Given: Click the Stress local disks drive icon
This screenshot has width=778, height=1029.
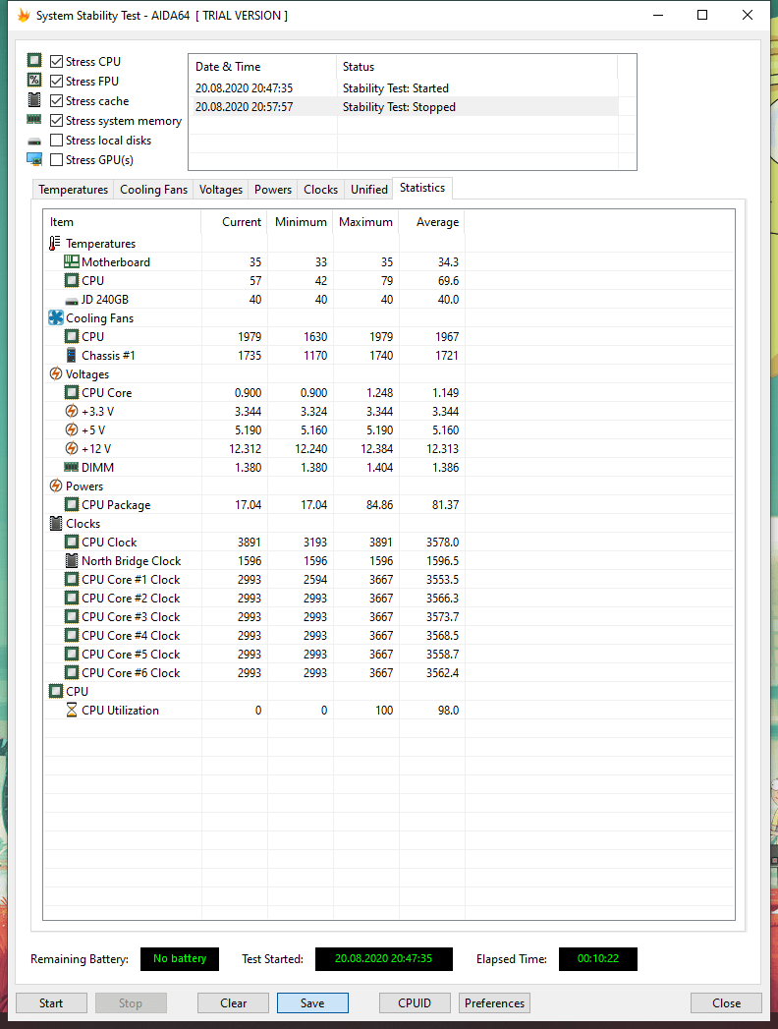Looking at the screenshot, I should [x=34, y=142].
